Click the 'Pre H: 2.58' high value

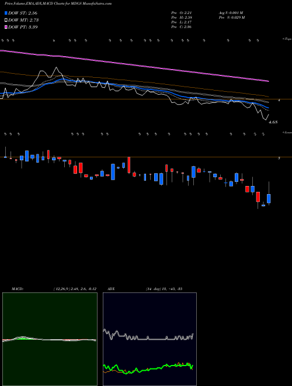[182, 18]
